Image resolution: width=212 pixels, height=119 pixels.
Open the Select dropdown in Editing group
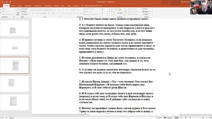click(146, 14)
